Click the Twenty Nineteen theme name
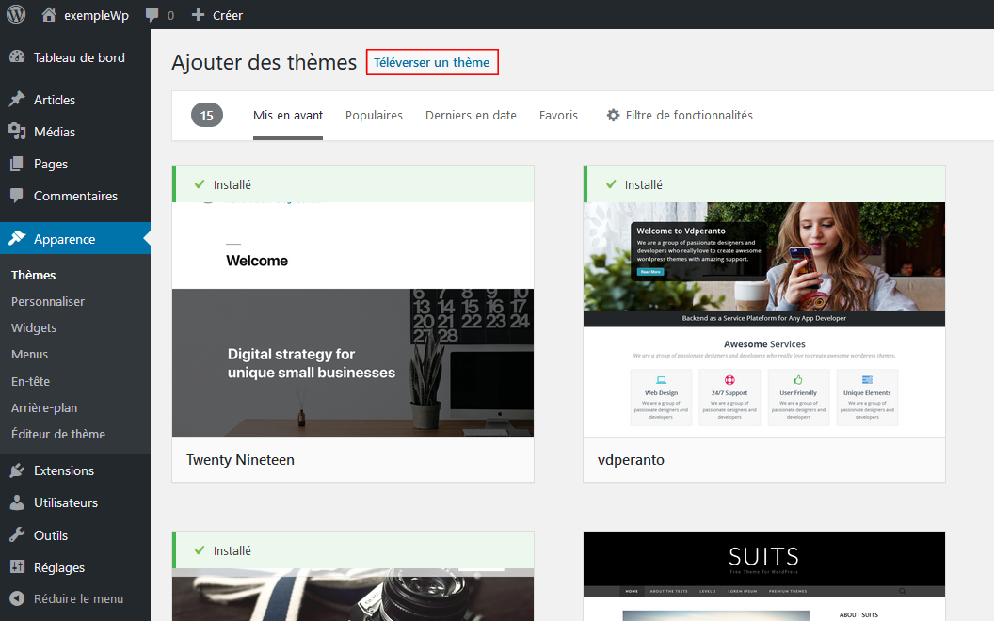Image resolution: width=994 pixels, height=621 pixels. (240, 460)
